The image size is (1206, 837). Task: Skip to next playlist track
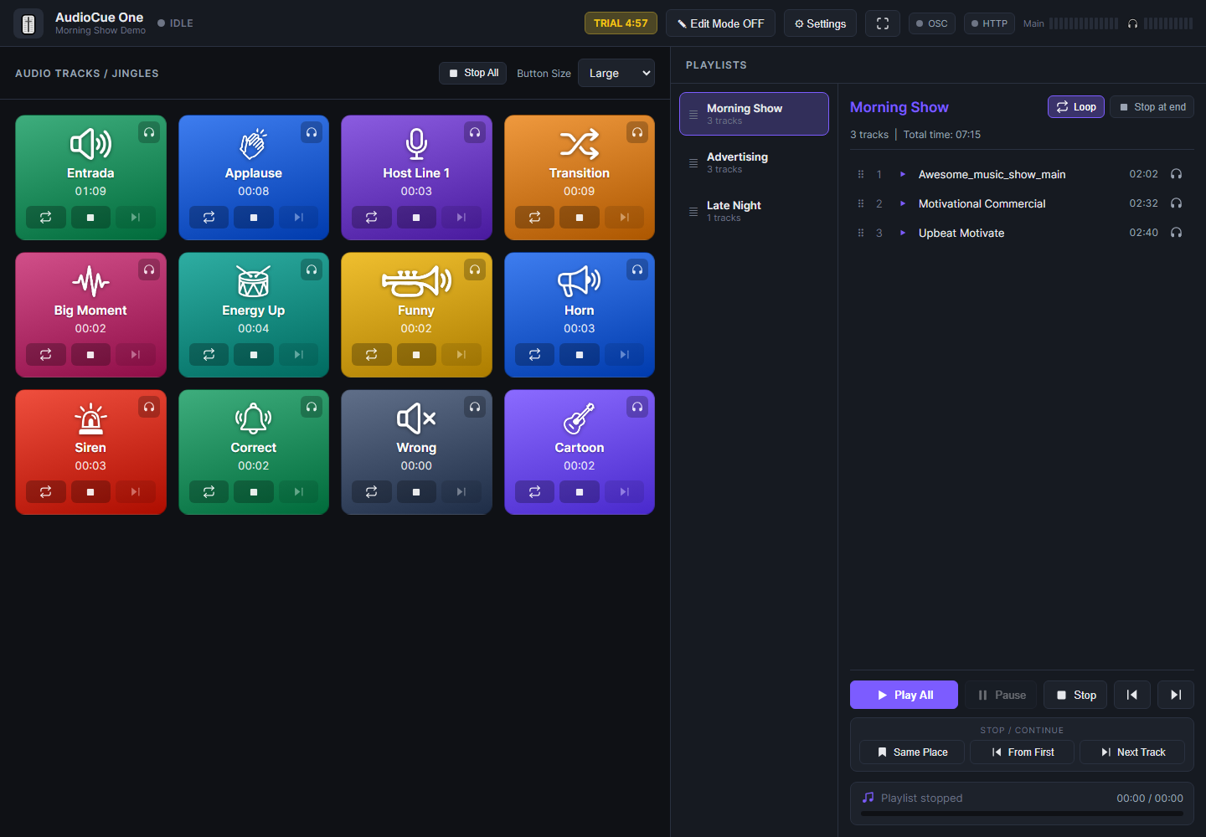(x=1176, y=695)
